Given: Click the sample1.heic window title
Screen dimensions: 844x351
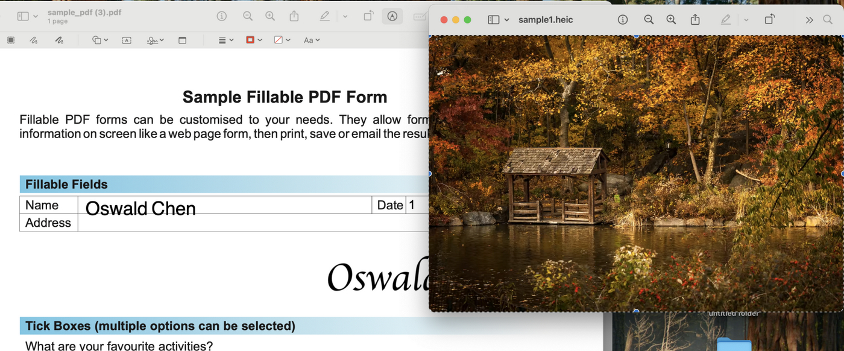Looking at the screenshot, I should pyautogui.click(x=546, y=20).
